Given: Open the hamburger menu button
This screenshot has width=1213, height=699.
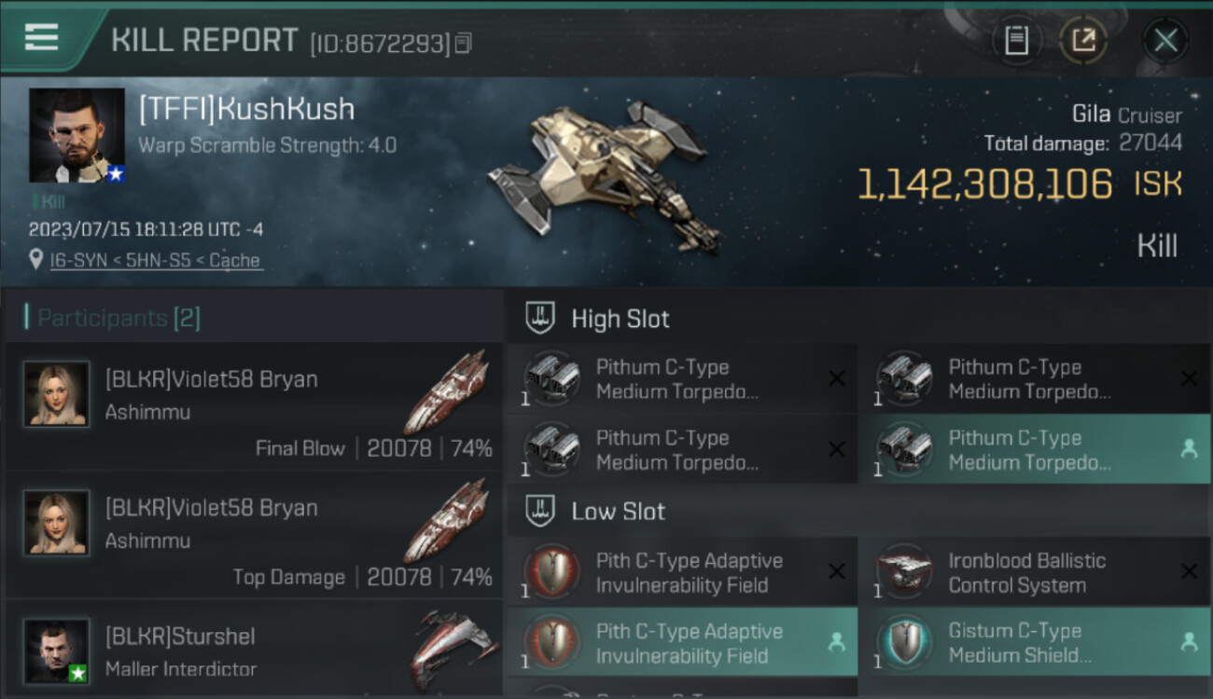Looking at the screenshot, I should pos(41,37).
